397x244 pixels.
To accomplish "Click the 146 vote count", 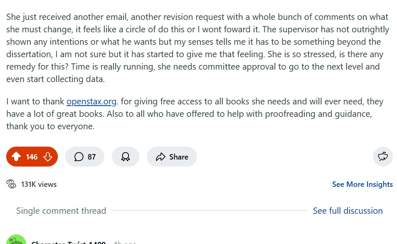I will (32, 157).
